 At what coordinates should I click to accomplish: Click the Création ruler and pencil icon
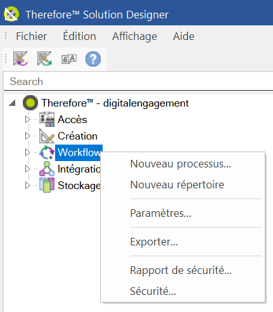pos(47,136)
